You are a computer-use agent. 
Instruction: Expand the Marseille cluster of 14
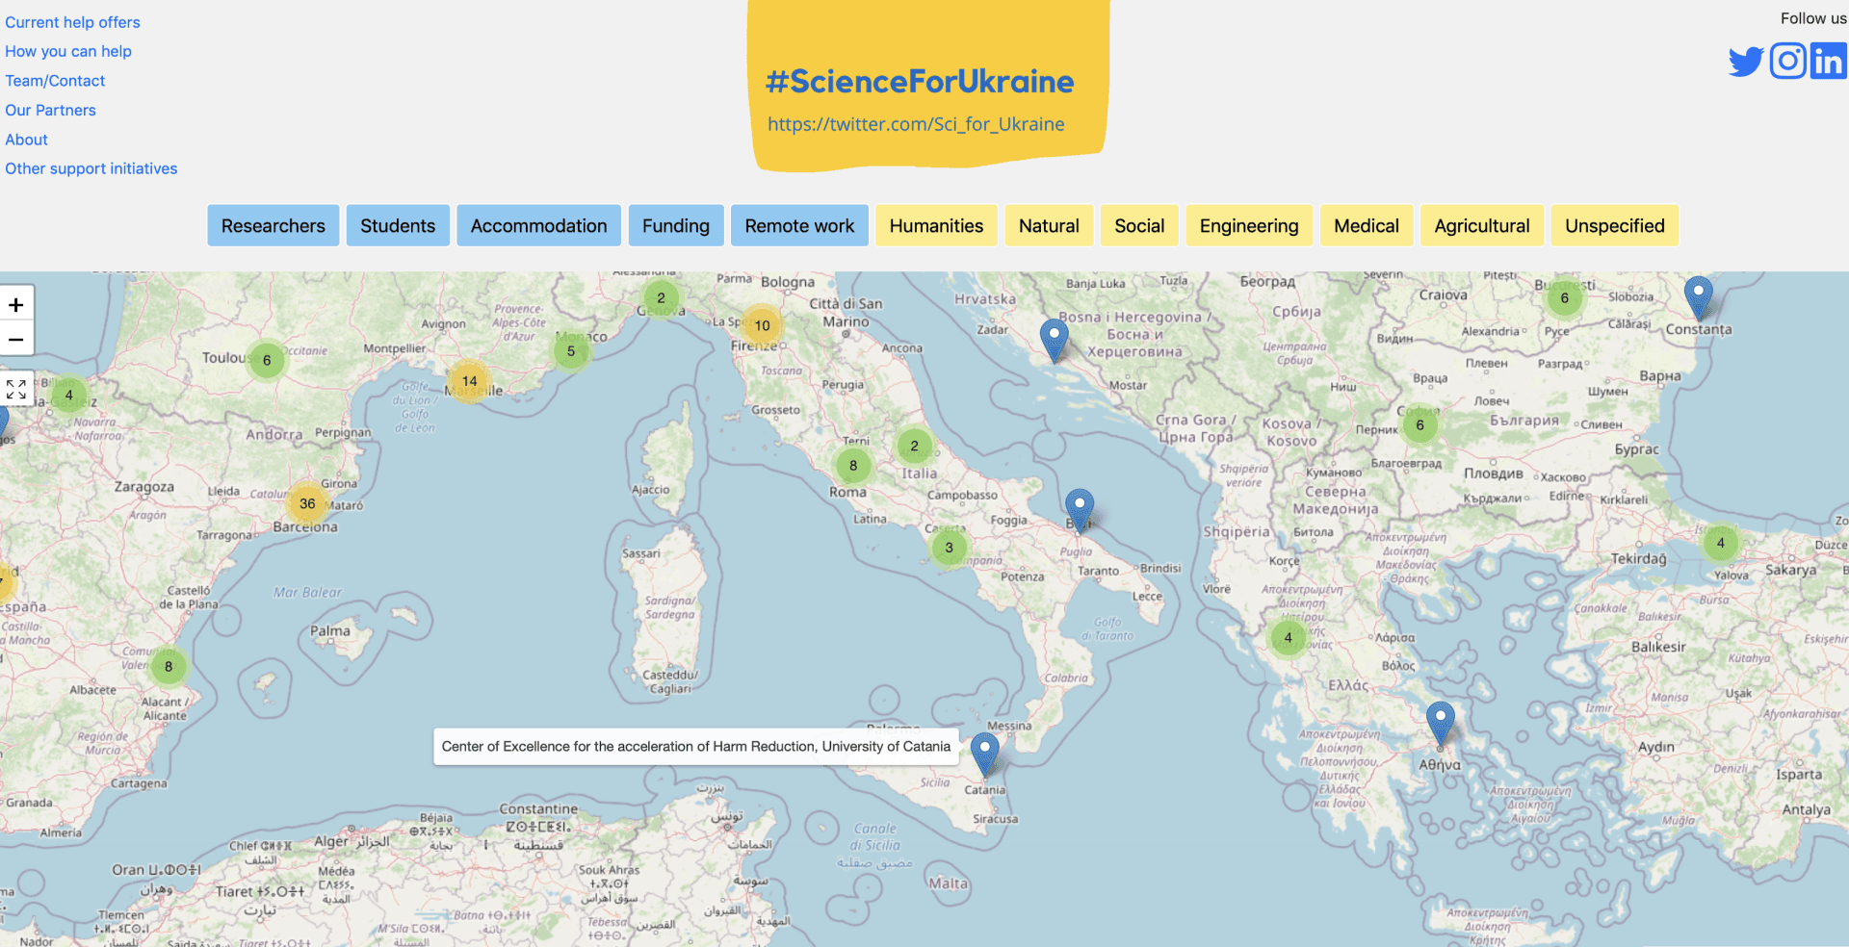pos(469,381)
